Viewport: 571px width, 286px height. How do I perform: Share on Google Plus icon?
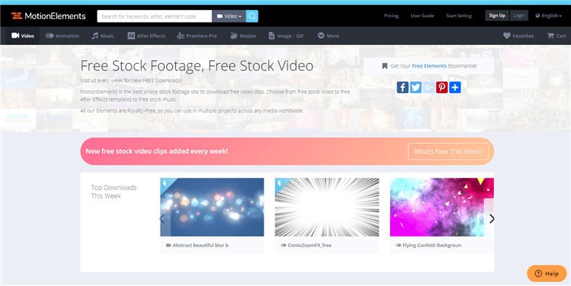pos(429,87)
